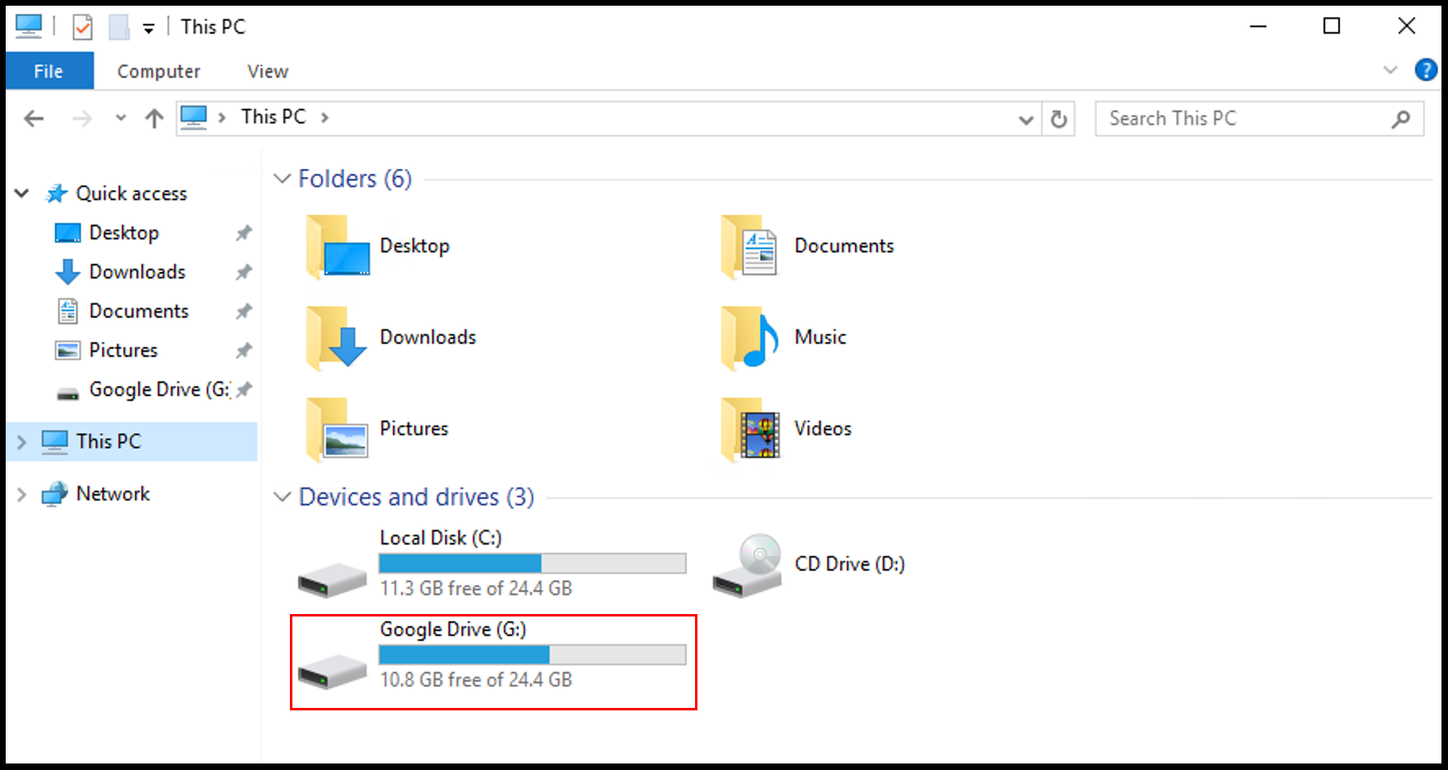The width and height of the screenshot is (1448, 770).
Task: Collapse the Folders (6) section
Action: tap(283, 179)
